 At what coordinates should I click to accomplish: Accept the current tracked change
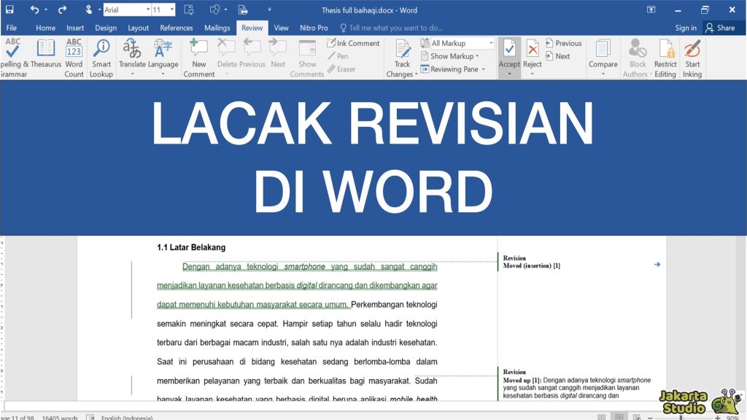(x=509, y=52)
